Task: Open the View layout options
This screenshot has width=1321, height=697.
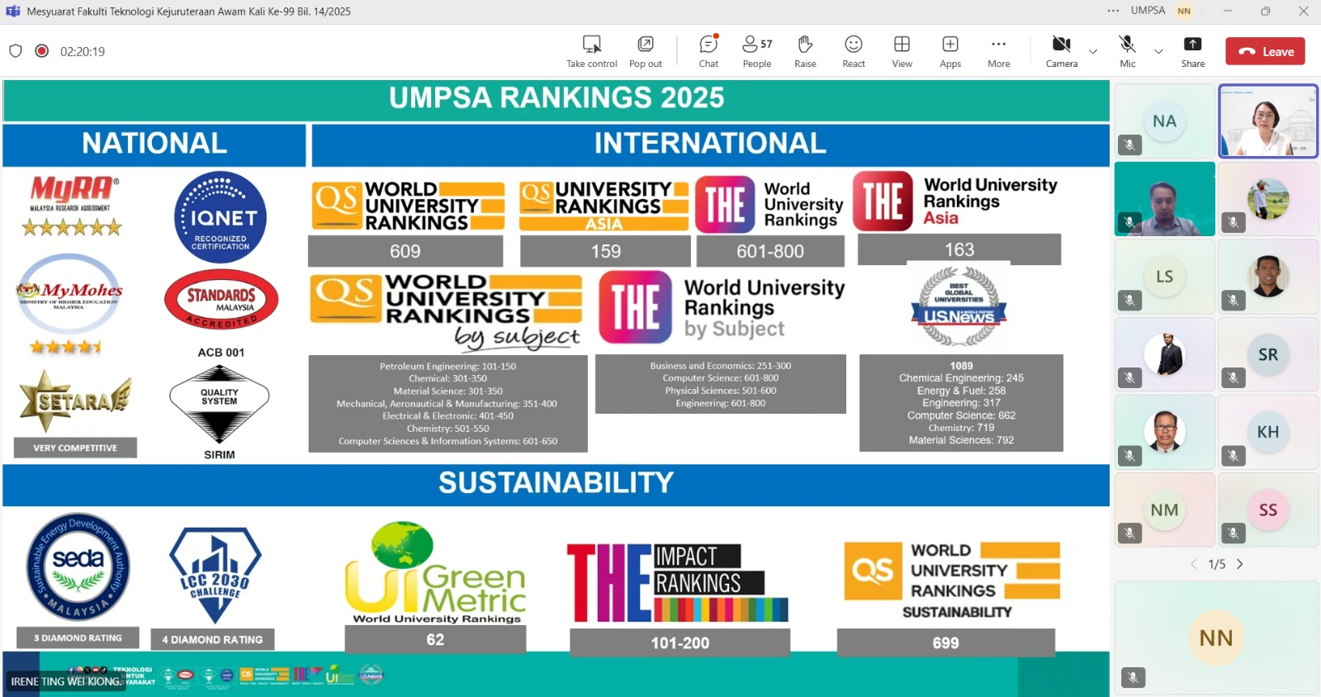Action: (x=902, y=51)
